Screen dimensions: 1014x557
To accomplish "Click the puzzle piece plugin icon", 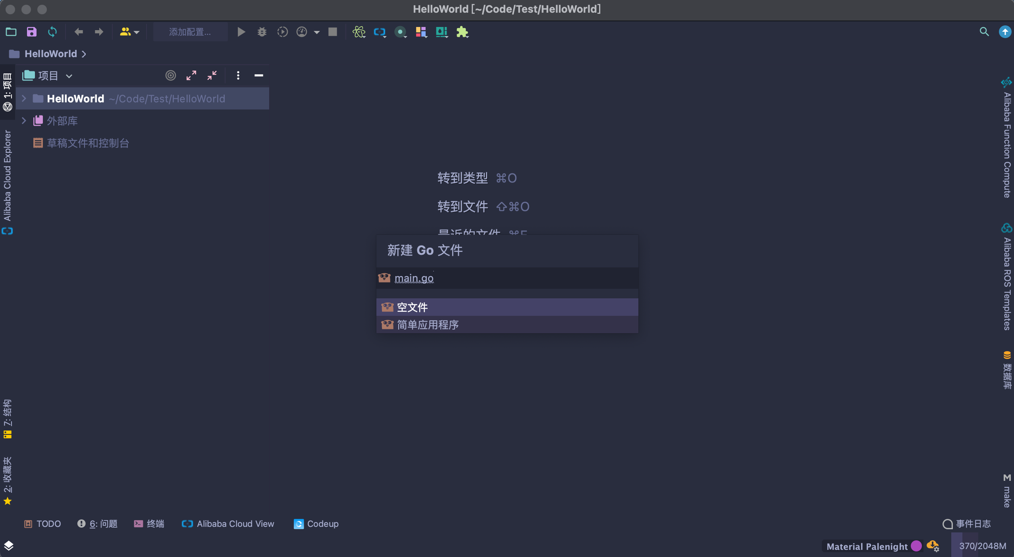I will click(462, 32).
